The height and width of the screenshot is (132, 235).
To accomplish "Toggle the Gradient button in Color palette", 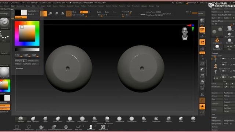I will point(31,14).
